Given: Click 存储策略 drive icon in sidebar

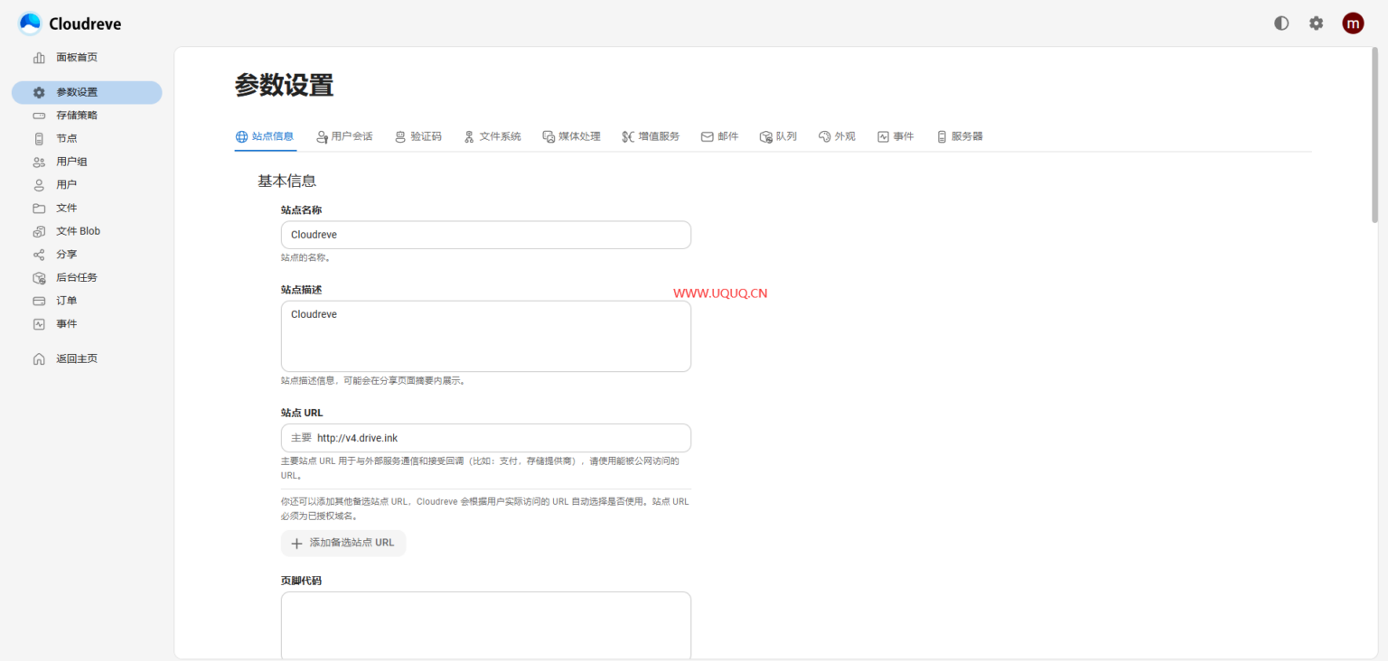Looking at the screenshot, I should tap(39, 116).
